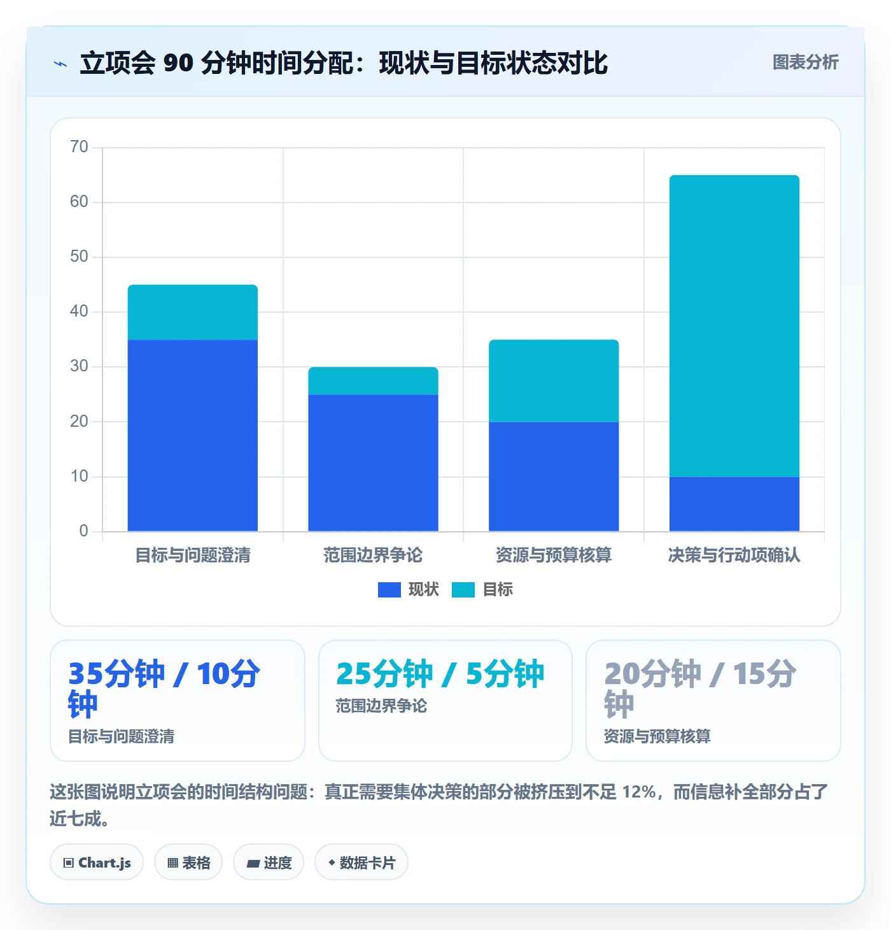Viewport: 891px width, 930px height.
Task: Click the x-axis label 范围边界争论
Action: [x=373, y=555]
